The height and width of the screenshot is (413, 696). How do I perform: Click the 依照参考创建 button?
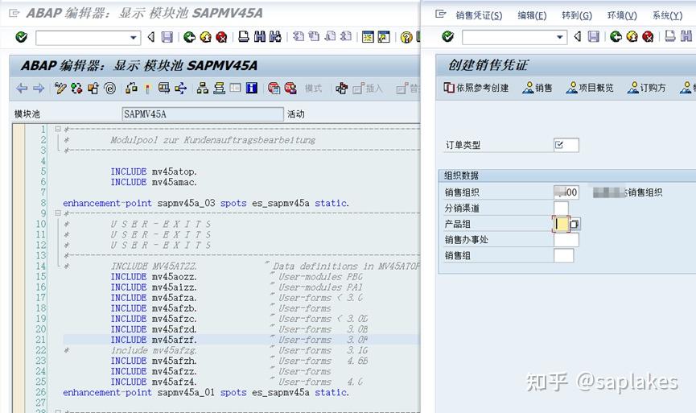point(476,88)
